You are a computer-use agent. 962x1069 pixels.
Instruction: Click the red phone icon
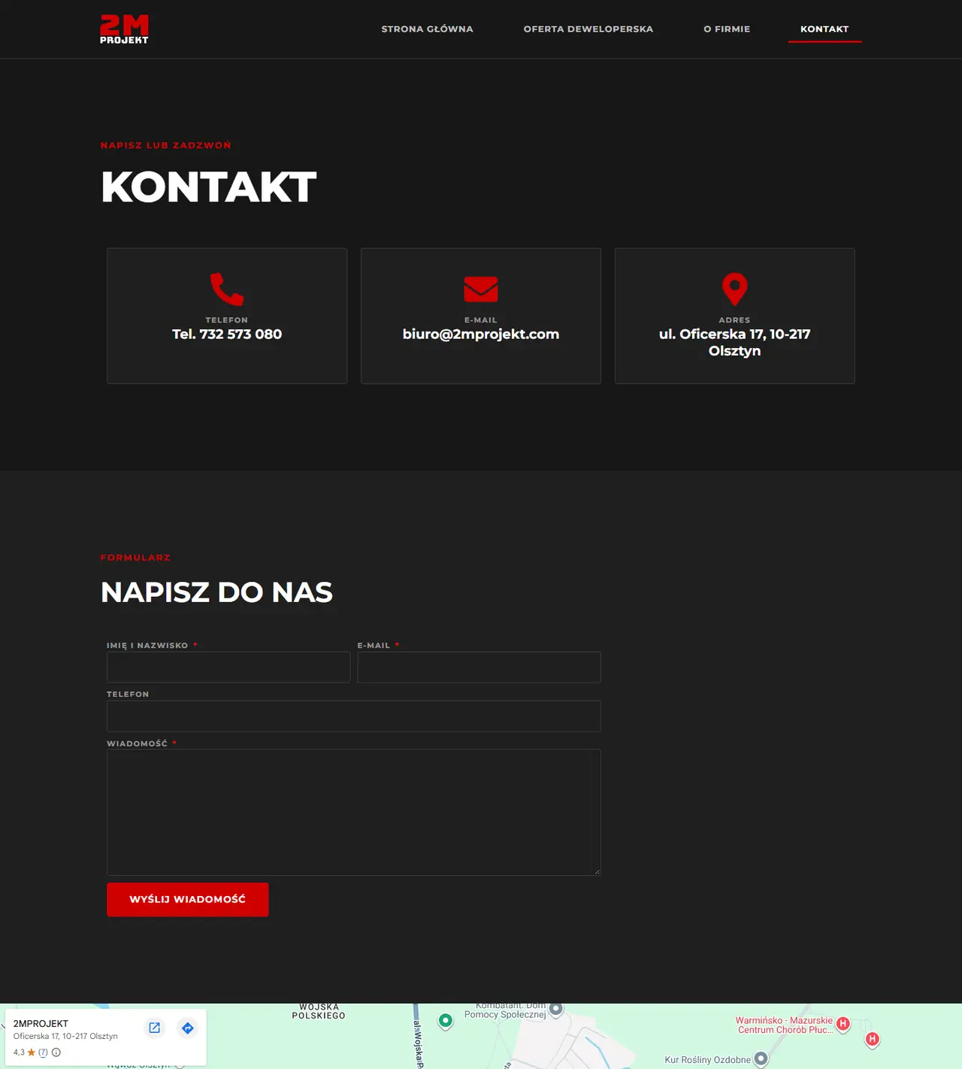coord(227,289)
